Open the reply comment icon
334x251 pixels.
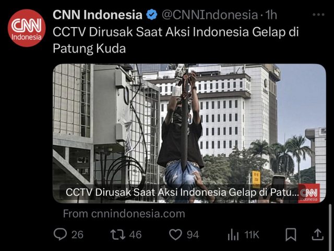pos(60,234)
